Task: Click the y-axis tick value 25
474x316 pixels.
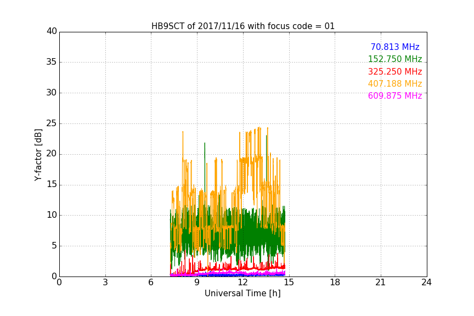Action: pos(52,123)
